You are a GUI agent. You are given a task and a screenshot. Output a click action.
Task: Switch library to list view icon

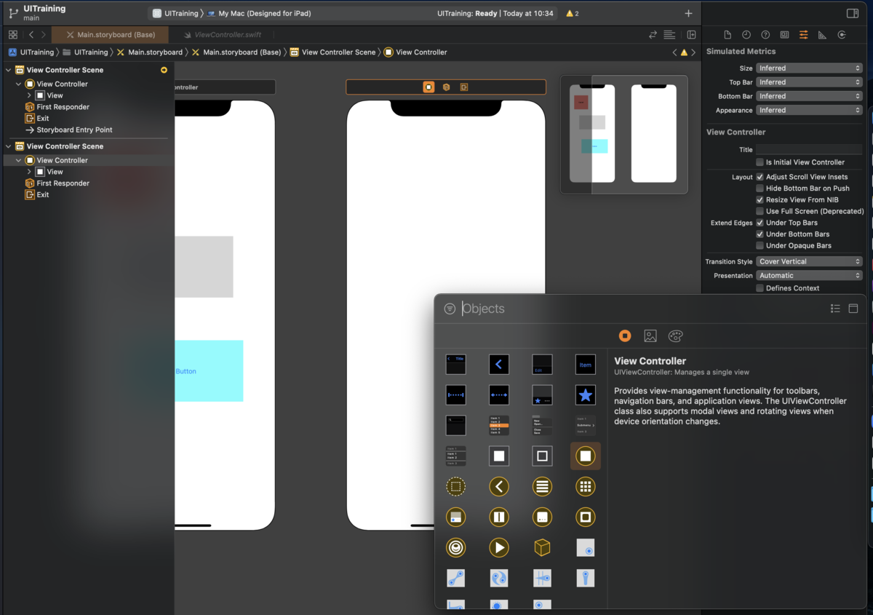(x=835, y=309)
